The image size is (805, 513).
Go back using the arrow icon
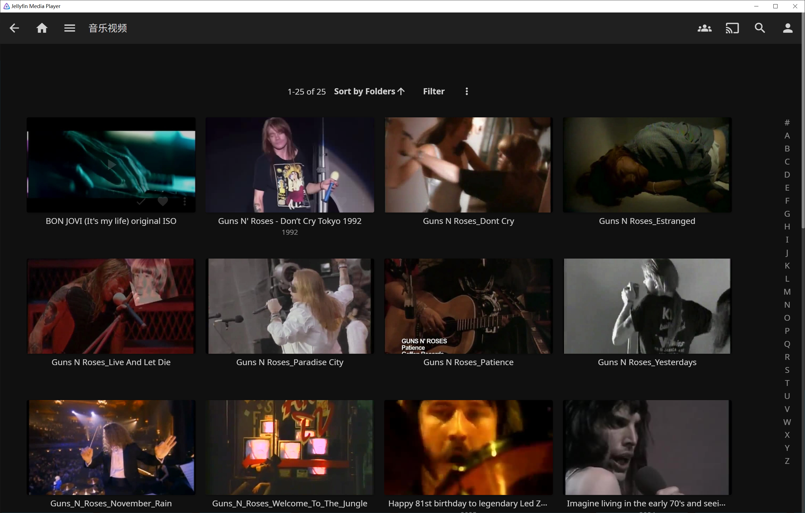(x=14, y=28)
